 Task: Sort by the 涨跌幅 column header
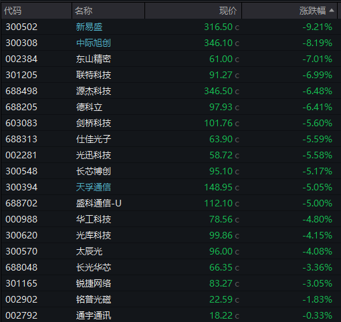pos(290,11)
